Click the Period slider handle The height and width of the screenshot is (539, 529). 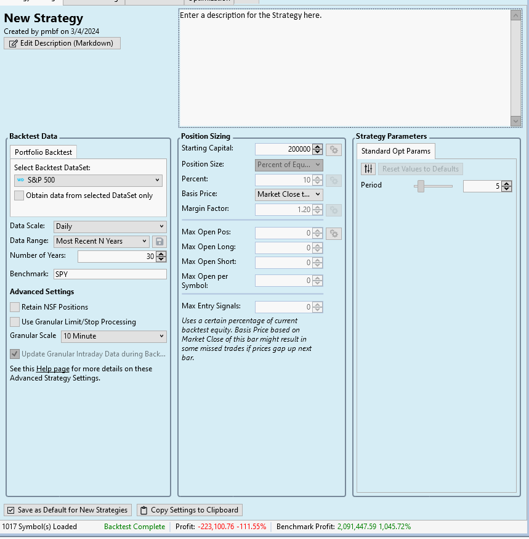click(421, 186)
